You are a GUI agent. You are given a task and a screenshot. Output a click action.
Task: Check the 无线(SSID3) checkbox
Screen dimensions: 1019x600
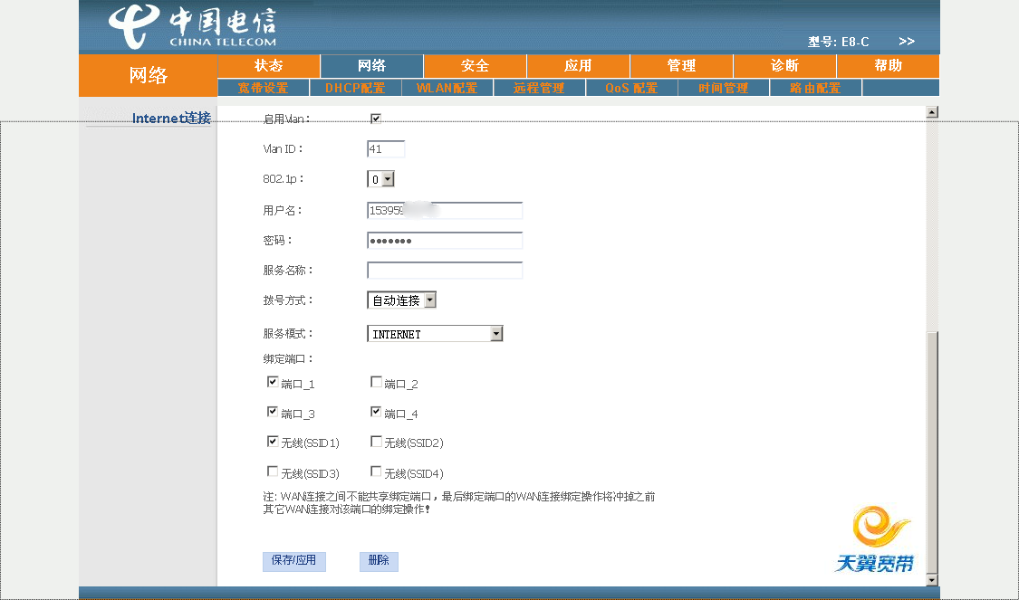coord(273,471)
